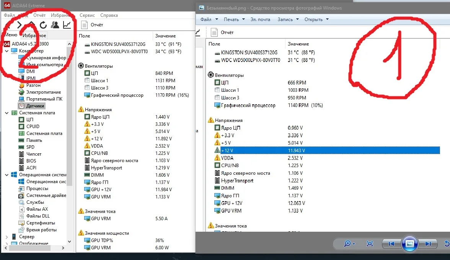
Task: Select Системные драйверы tree item
Action: pos(46,195)
